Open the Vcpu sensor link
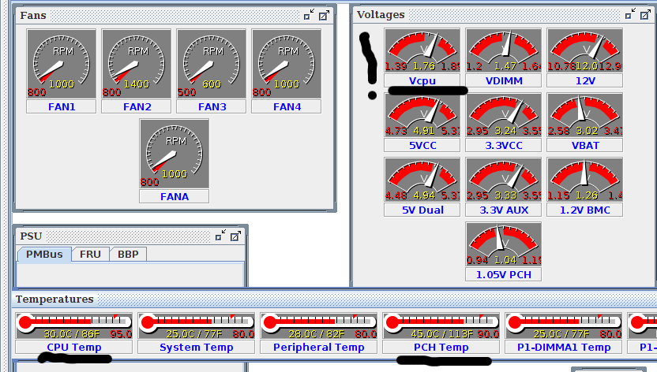This screenshot has width=657, height=372. pyautogui.click(x=422, y=80)
